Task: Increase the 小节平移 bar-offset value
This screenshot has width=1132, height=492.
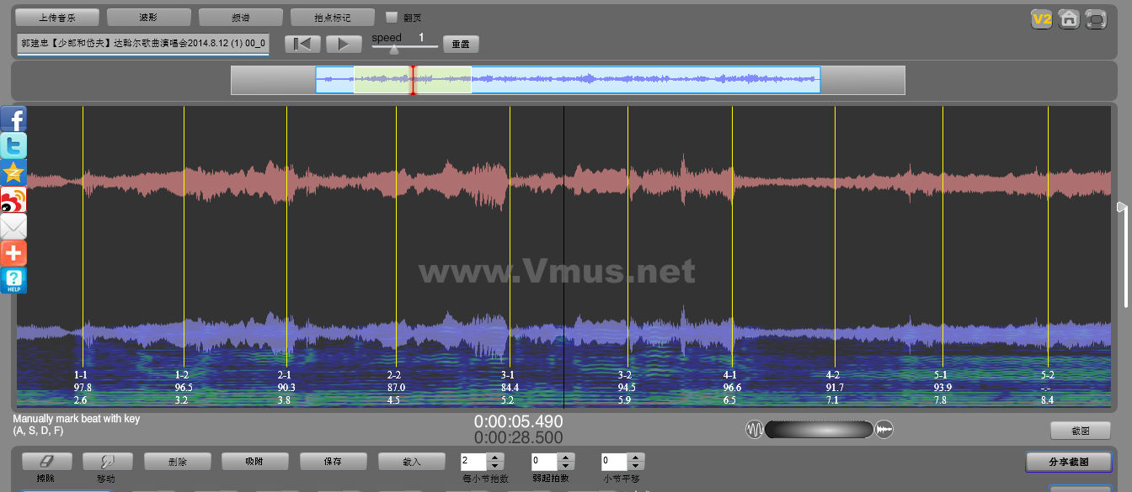Action: 637,458
